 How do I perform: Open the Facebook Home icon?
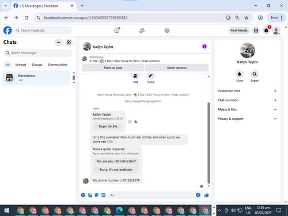117,31
